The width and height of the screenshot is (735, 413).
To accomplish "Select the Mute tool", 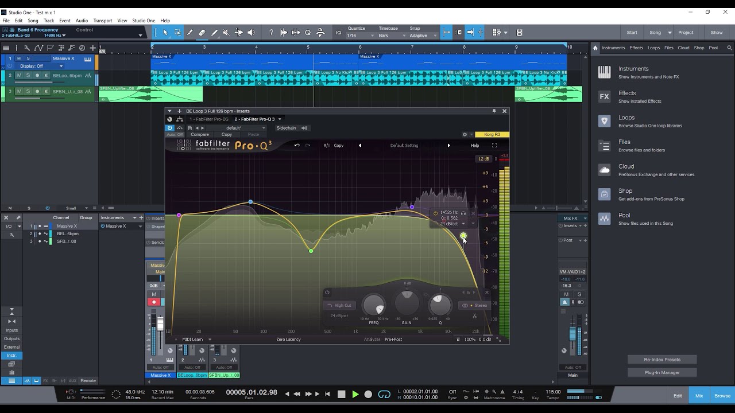I will point(226,33).
